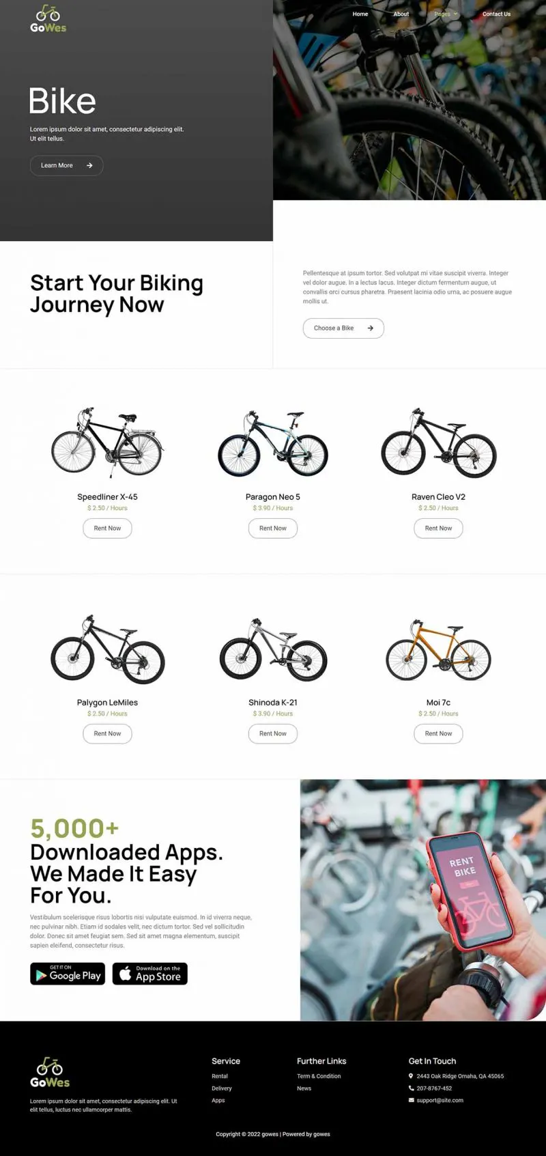Click the phone icon beside 207-8767-452
This screenshot has width=546, height=1156.
point(411,1088)
